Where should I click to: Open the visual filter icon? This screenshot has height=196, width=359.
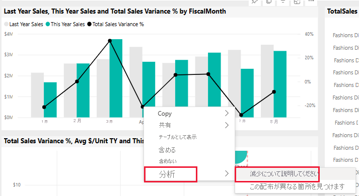[x=283, y=2]
